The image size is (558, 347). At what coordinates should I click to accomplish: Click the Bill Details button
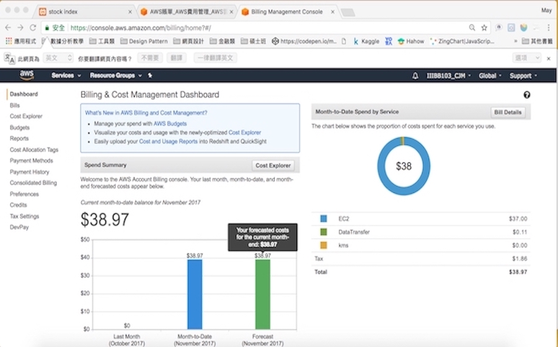[507, 112]
